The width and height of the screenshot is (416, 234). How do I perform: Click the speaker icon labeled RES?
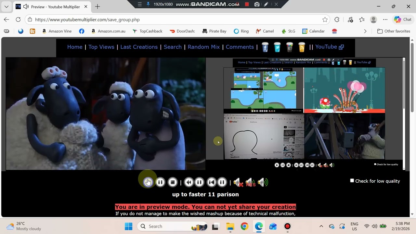click(250, 182)
